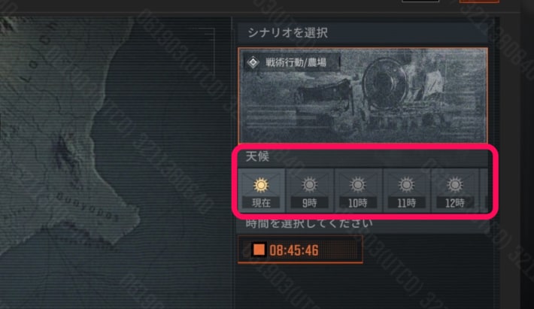Click the orange square icon next to 08:45:46
534x309 pixels.
pos(259,250)
